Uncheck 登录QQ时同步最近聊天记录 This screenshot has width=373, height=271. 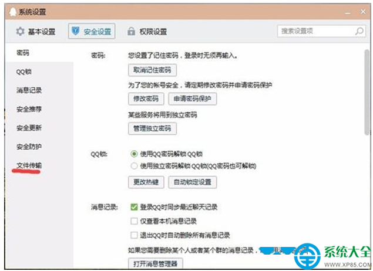(134, 207)
